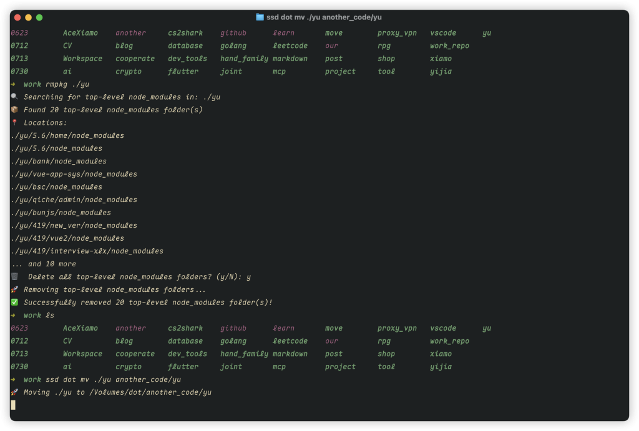The width and height of the screenshot is (639, 431).
Task: Click the folder icon in the title bar
Action: pyautogui.click(x=260, y=17)
